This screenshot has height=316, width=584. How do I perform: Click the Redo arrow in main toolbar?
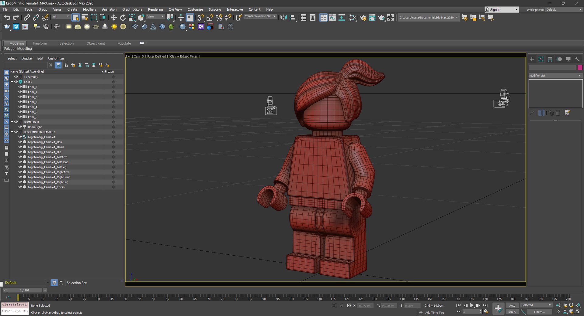(16, 18)
